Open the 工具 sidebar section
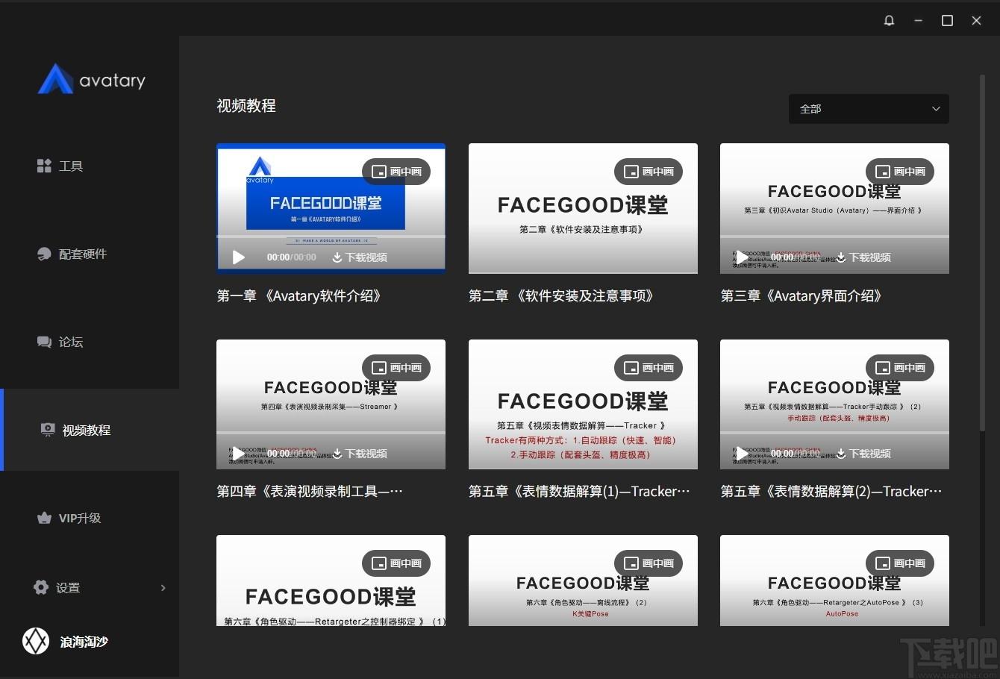Image resolution: width=1000 pixels, height=679 pixels. pyautogui.click(x=60, y=166)
